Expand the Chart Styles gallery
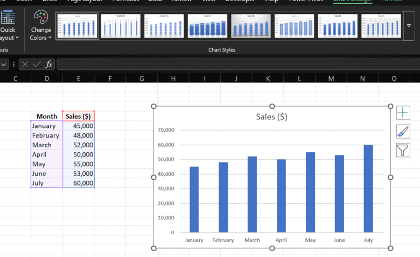Screen dimensions: 420x257 (409, 26)
